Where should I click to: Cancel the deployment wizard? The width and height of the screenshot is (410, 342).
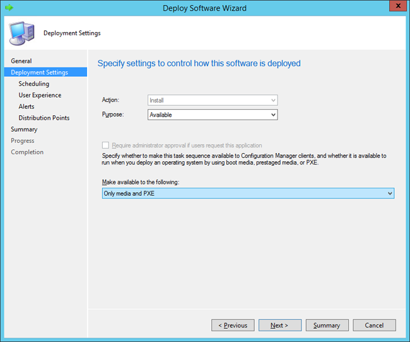374,325
